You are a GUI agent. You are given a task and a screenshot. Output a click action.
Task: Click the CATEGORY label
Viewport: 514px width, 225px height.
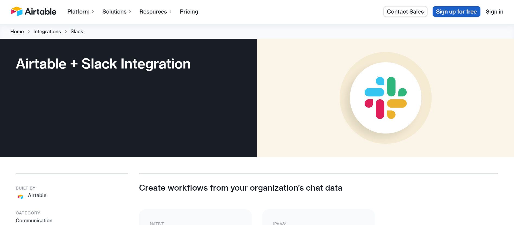click(28, 213)
